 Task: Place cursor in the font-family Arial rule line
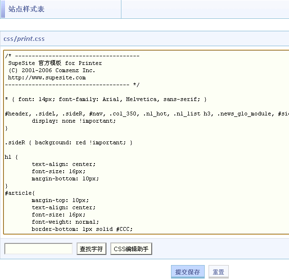106,99
